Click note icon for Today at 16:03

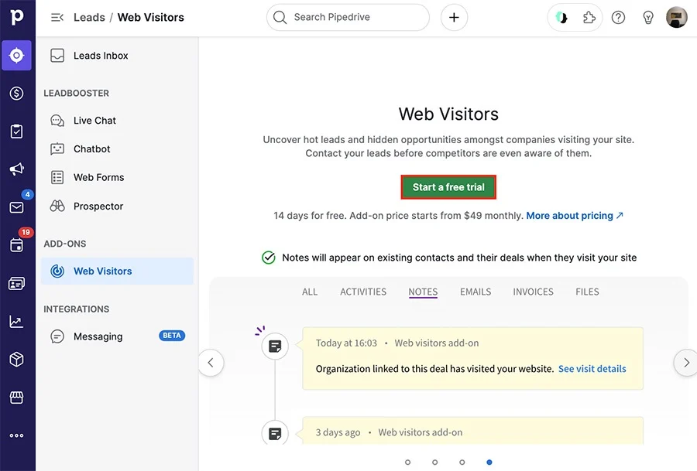275,346
